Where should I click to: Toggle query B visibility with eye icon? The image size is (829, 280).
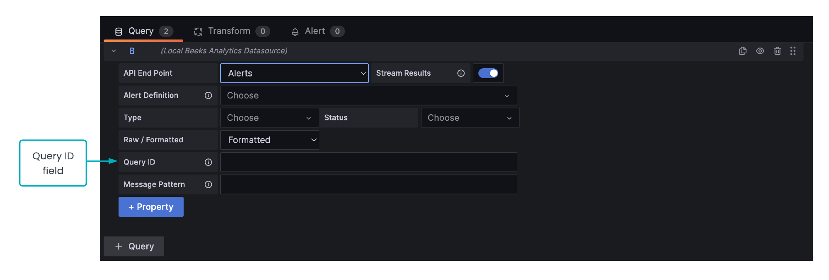click(x=760, y=51)
